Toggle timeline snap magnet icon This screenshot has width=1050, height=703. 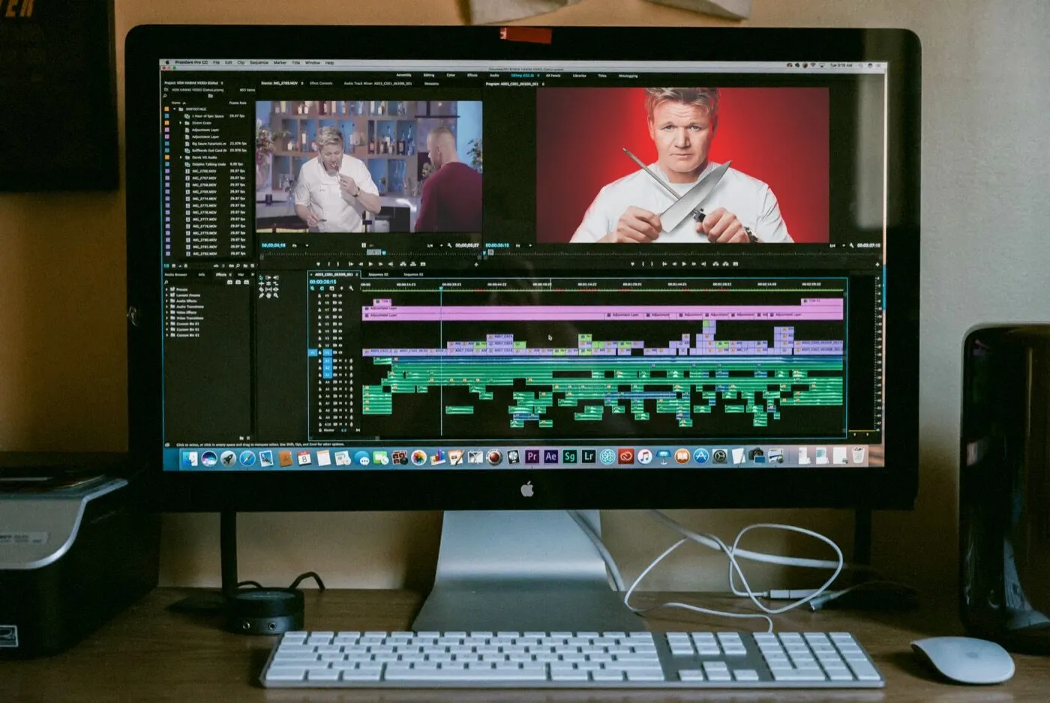[x=322, y=288]
